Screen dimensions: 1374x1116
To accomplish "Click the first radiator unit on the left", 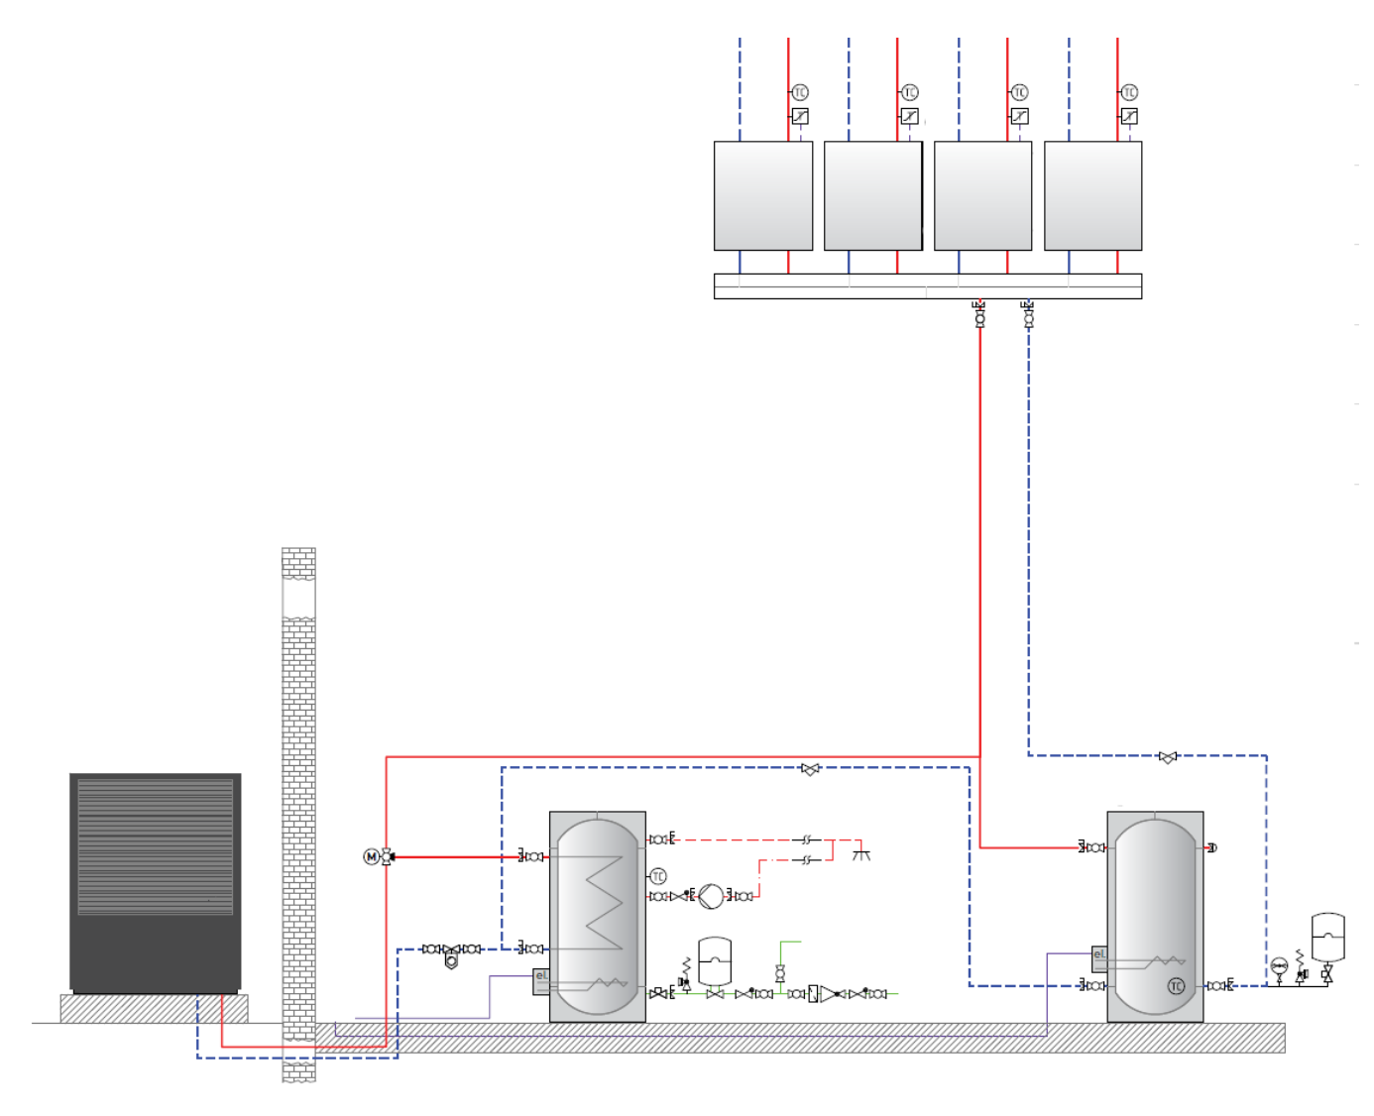I will coord(763,195).
